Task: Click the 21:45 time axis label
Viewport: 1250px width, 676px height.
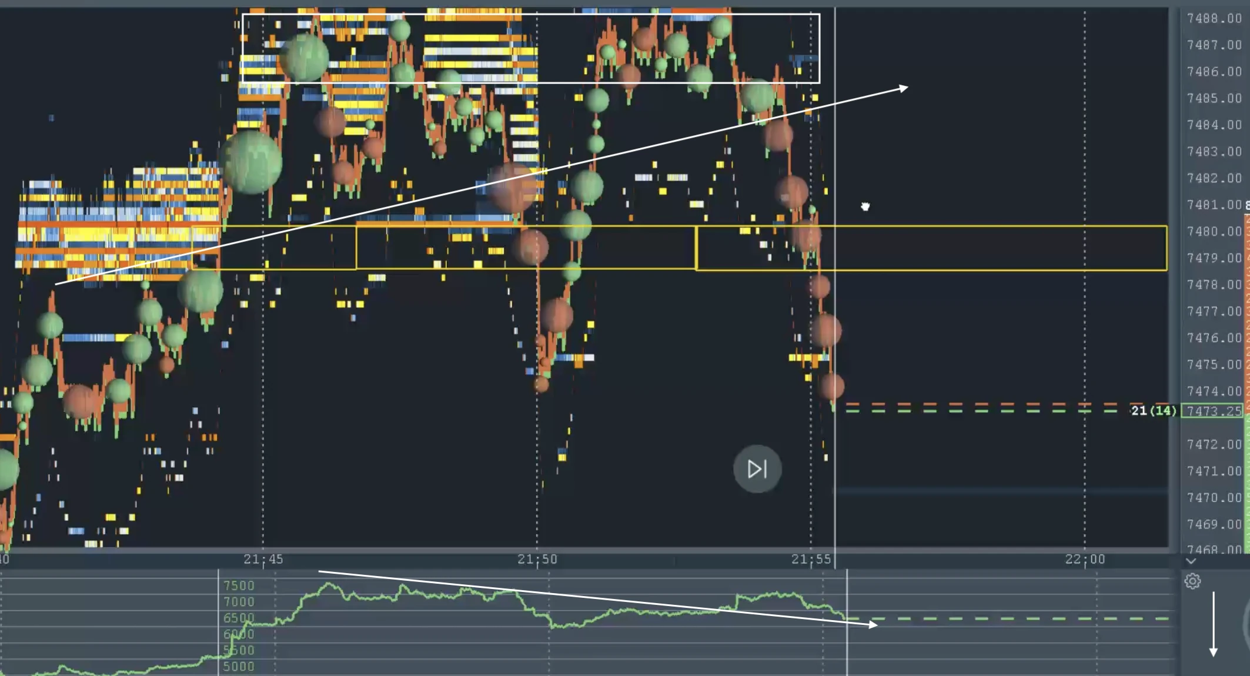Action: pyautogui.click(x=263, y=559)
